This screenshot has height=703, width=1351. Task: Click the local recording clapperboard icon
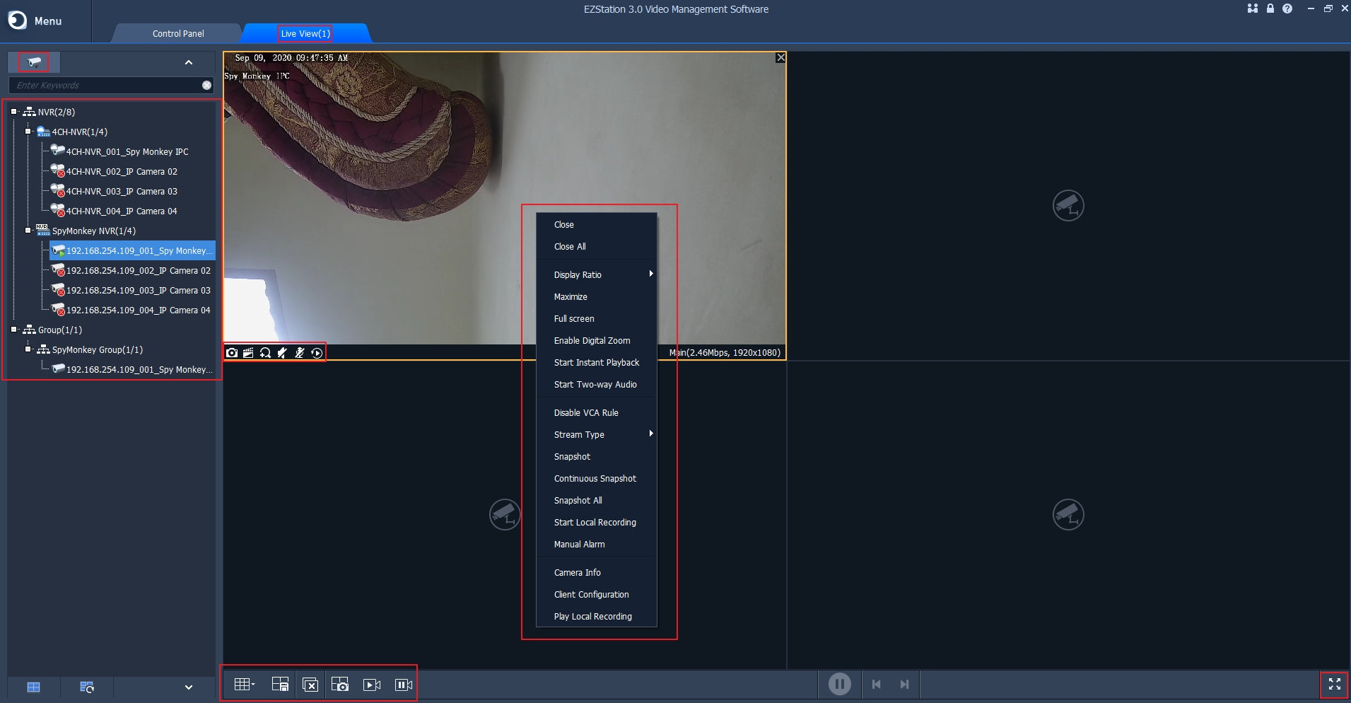point(248,353)
